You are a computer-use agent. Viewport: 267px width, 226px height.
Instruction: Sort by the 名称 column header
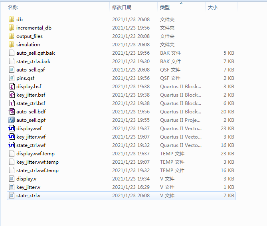click(x=13, y=7)
